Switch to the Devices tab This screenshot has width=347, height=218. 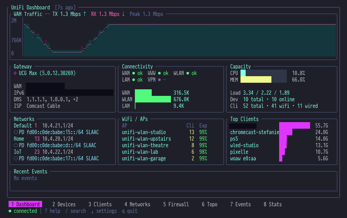tap(64, 204)
